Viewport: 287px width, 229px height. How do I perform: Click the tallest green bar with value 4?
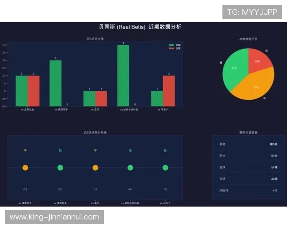pos(123,75)
